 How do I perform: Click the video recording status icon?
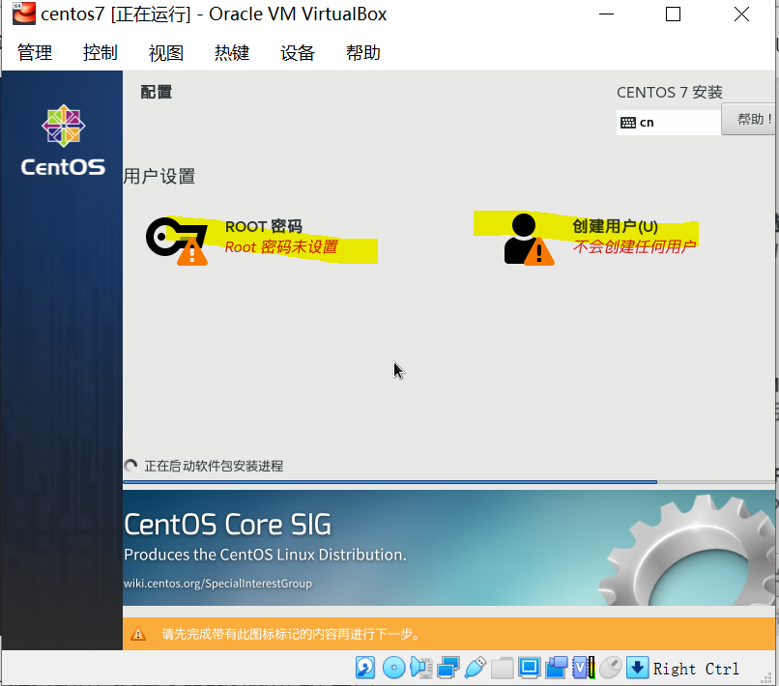(557, 668)
